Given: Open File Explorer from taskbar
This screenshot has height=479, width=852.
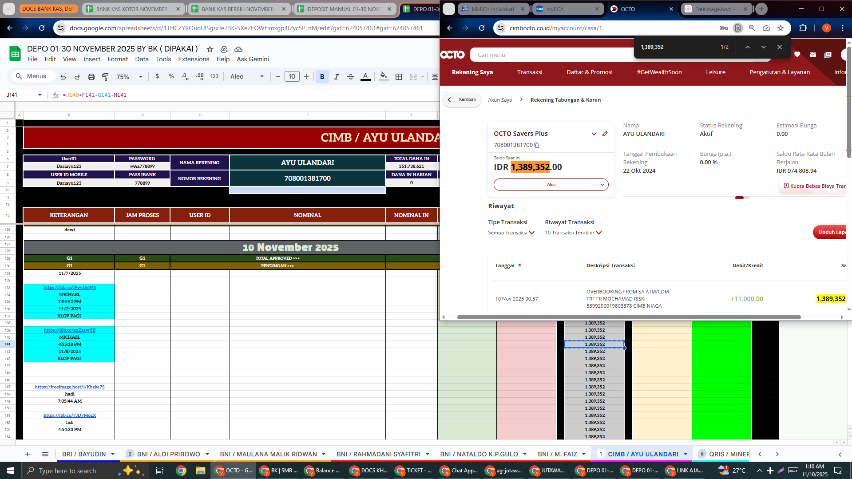Looking at the screenshot, I should pyautogui.click(x=201, y=470).
